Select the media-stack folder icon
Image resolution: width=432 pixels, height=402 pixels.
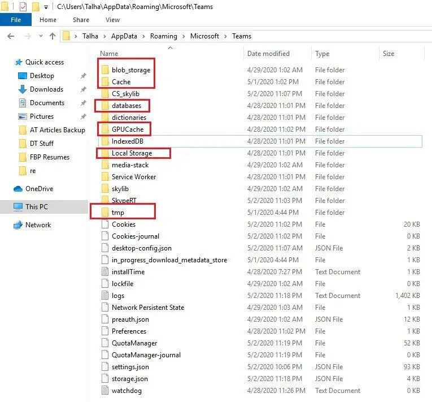(x=105, y=165)
